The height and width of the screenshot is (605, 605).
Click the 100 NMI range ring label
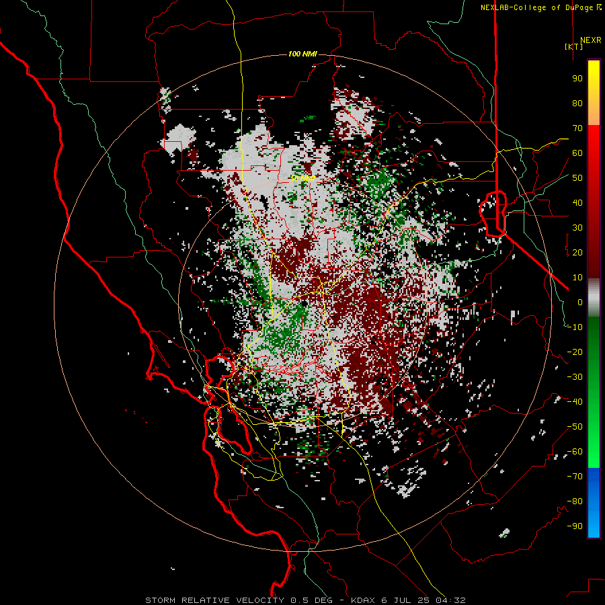tap(302, 54)
